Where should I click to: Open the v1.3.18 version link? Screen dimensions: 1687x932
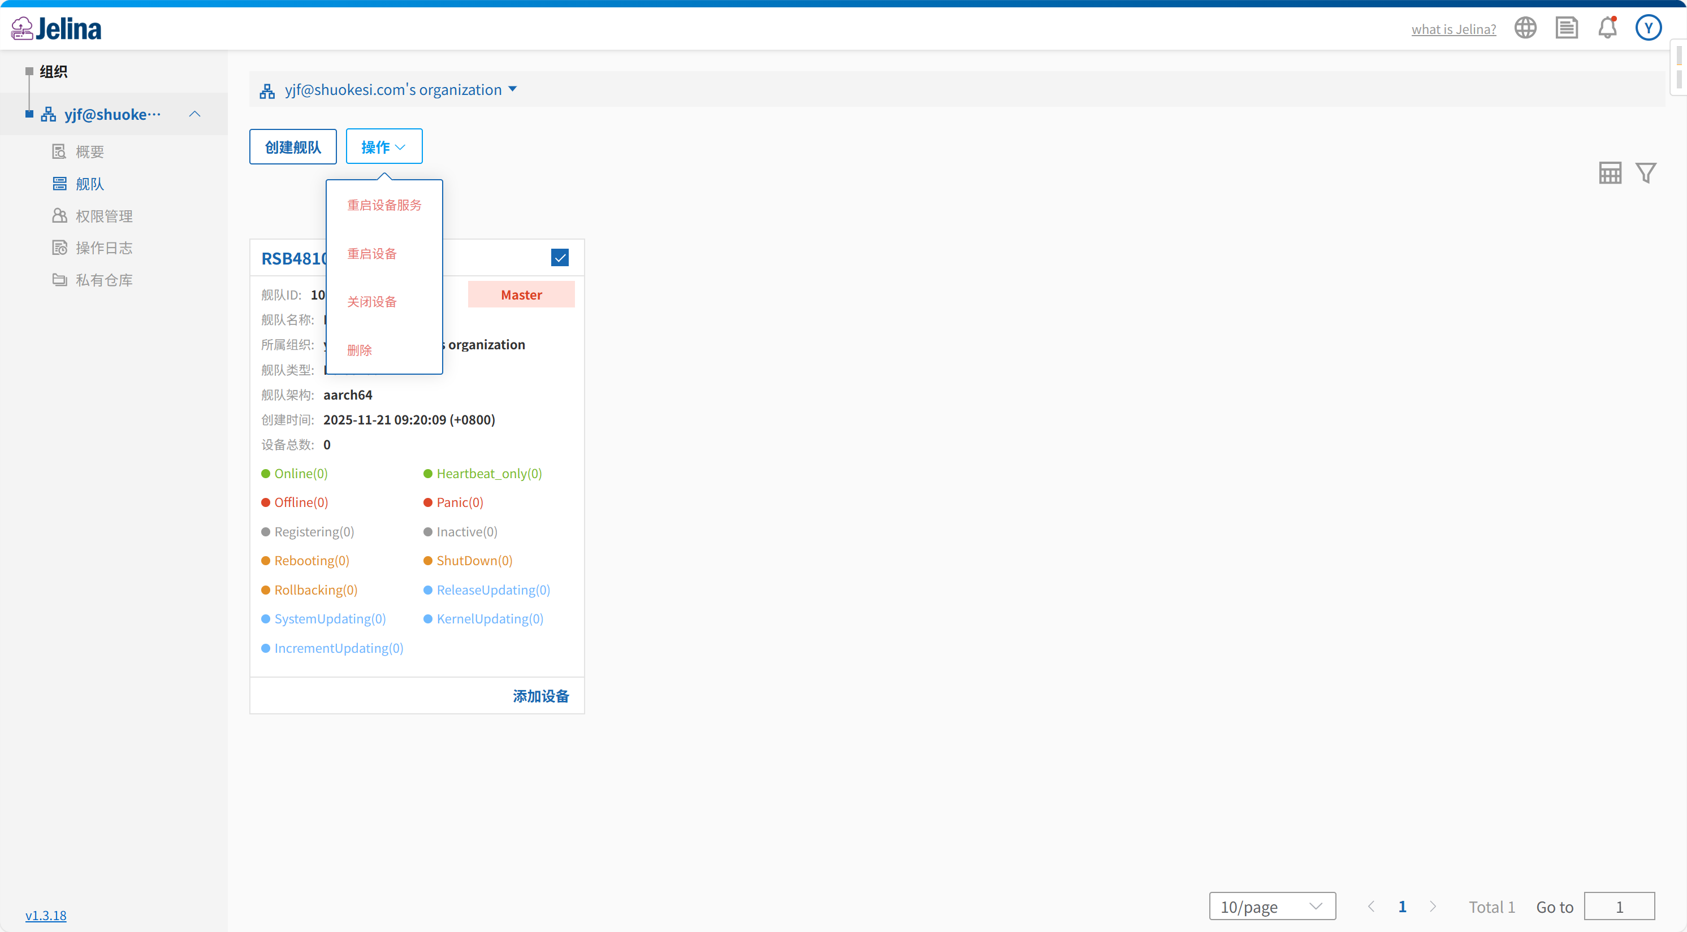pos(46,915)
